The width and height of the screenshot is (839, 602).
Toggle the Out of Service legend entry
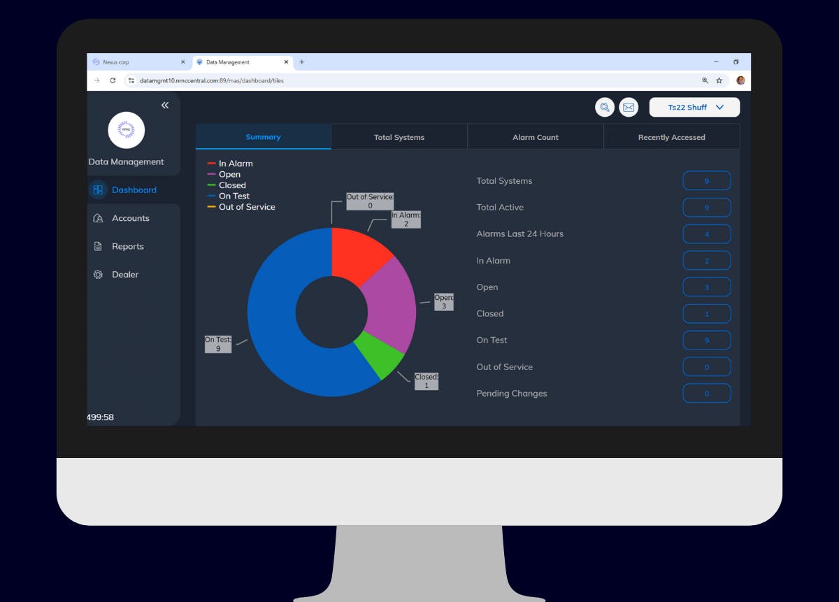pyautogui.click(x=246, y=207)
